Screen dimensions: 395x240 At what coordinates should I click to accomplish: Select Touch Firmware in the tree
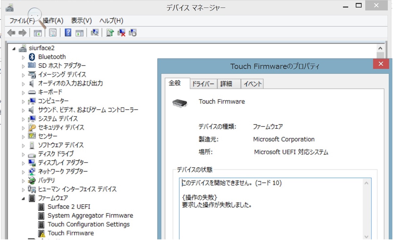pyautogui.click(x=71, y=233)
